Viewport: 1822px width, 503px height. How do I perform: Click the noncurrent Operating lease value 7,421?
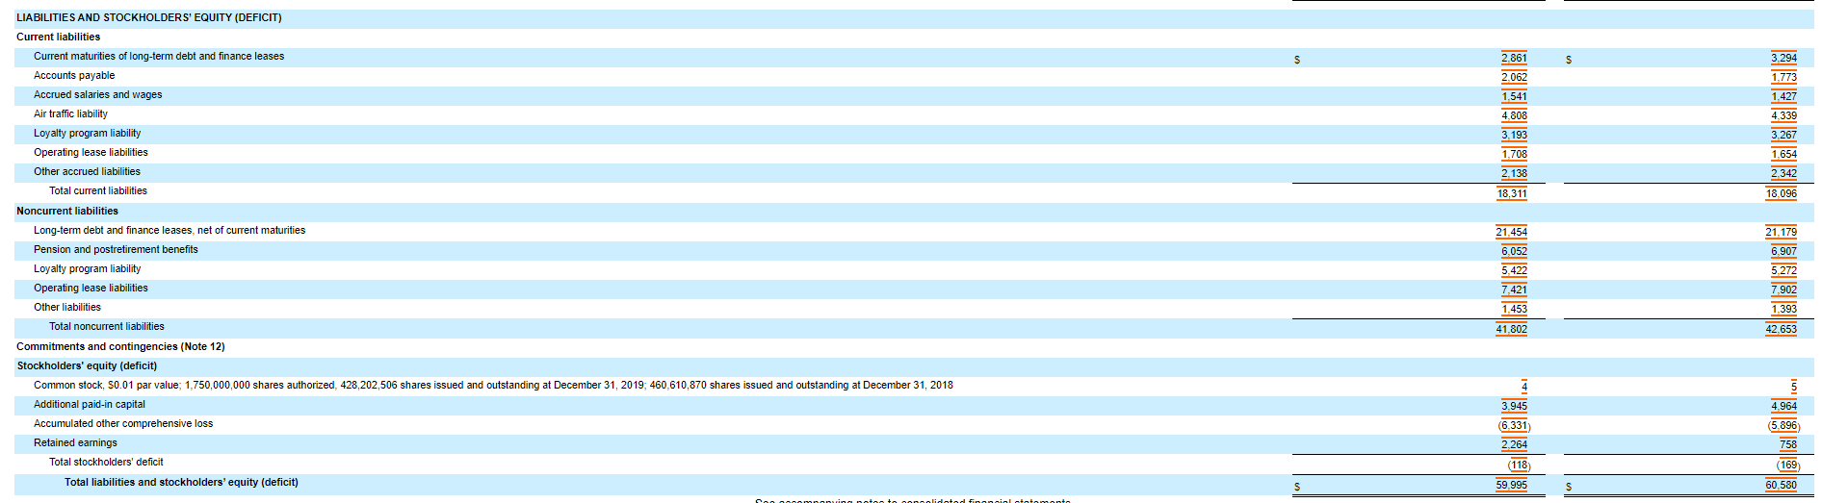point(1514,289)
